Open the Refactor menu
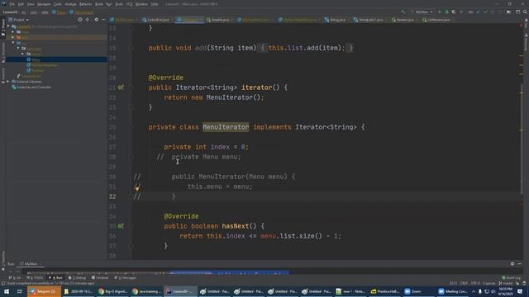This screenshot has width=529, height=297. click(85, 4)
